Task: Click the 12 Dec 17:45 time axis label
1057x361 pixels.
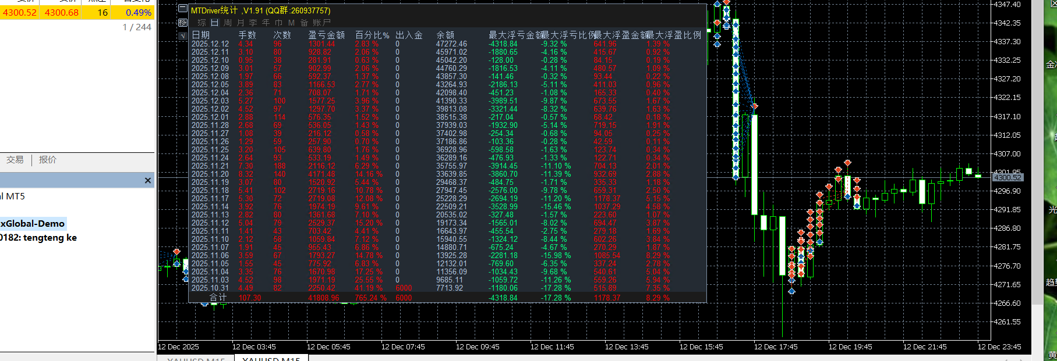Action: point(776,346)
